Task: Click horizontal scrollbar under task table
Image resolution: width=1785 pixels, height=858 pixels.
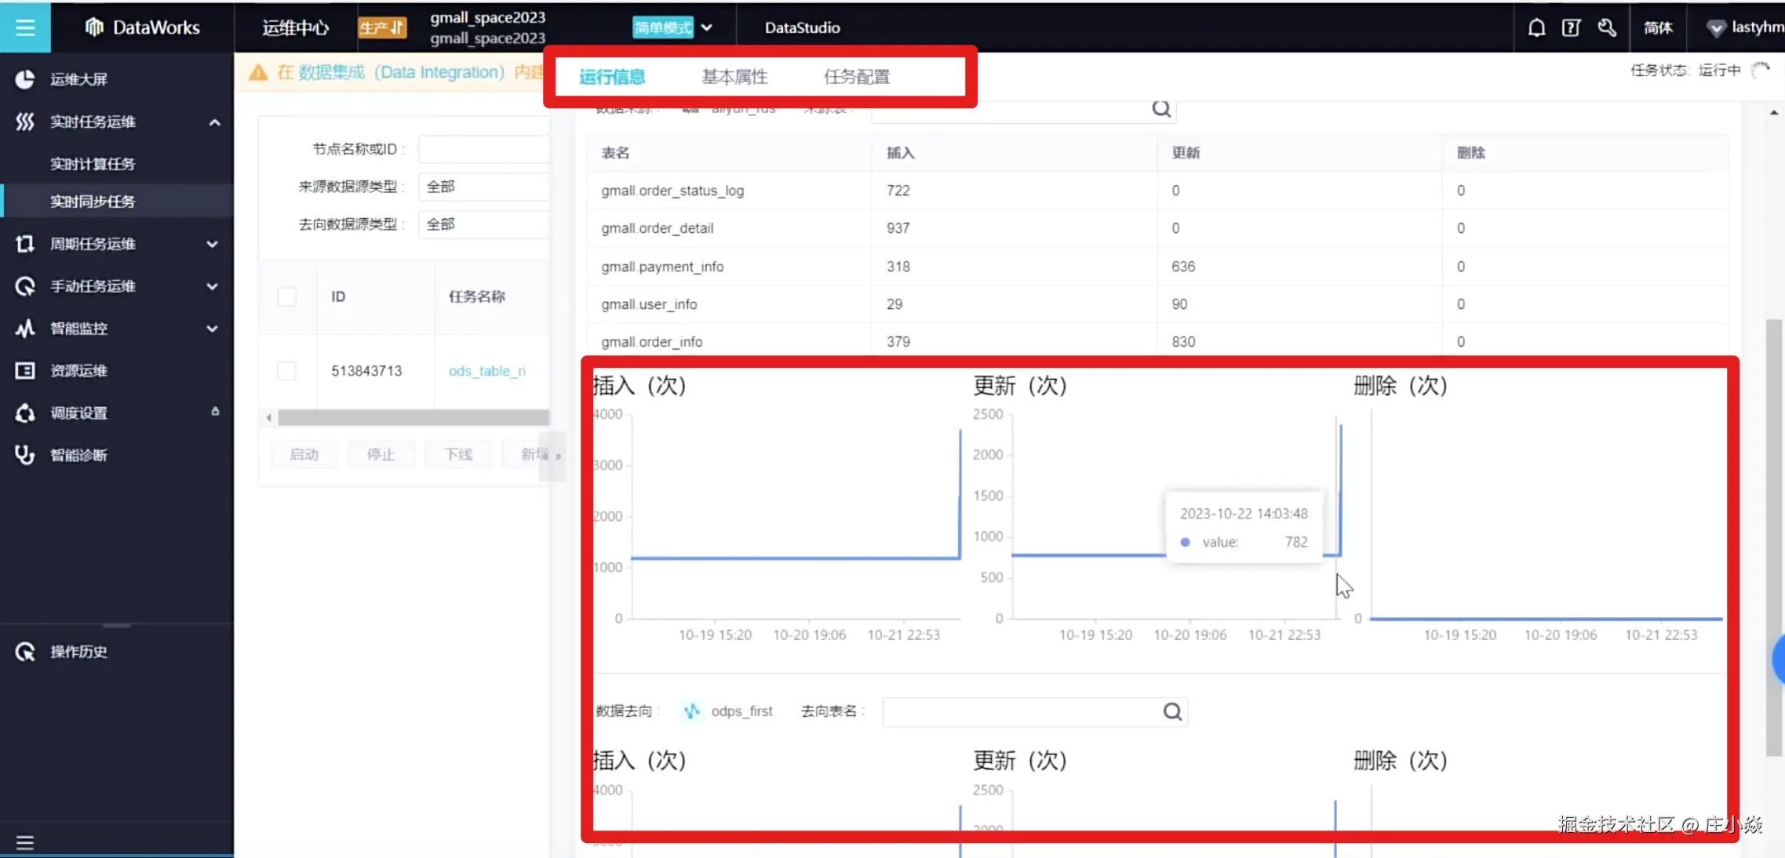Action: tap(413, 417)
